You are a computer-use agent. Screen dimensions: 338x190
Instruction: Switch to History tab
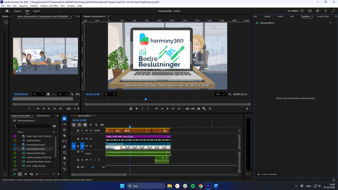click(267, 16)
